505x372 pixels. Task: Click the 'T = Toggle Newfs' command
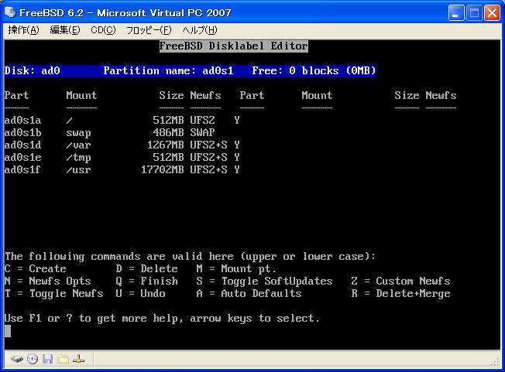[53, 294]
